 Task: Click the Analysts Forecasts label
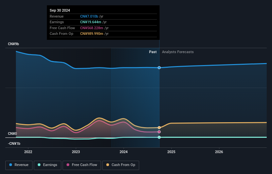point(178,52)
